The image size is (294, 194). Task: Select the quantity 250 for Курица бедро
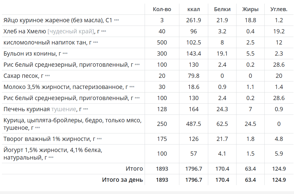[x=162, y=124]
